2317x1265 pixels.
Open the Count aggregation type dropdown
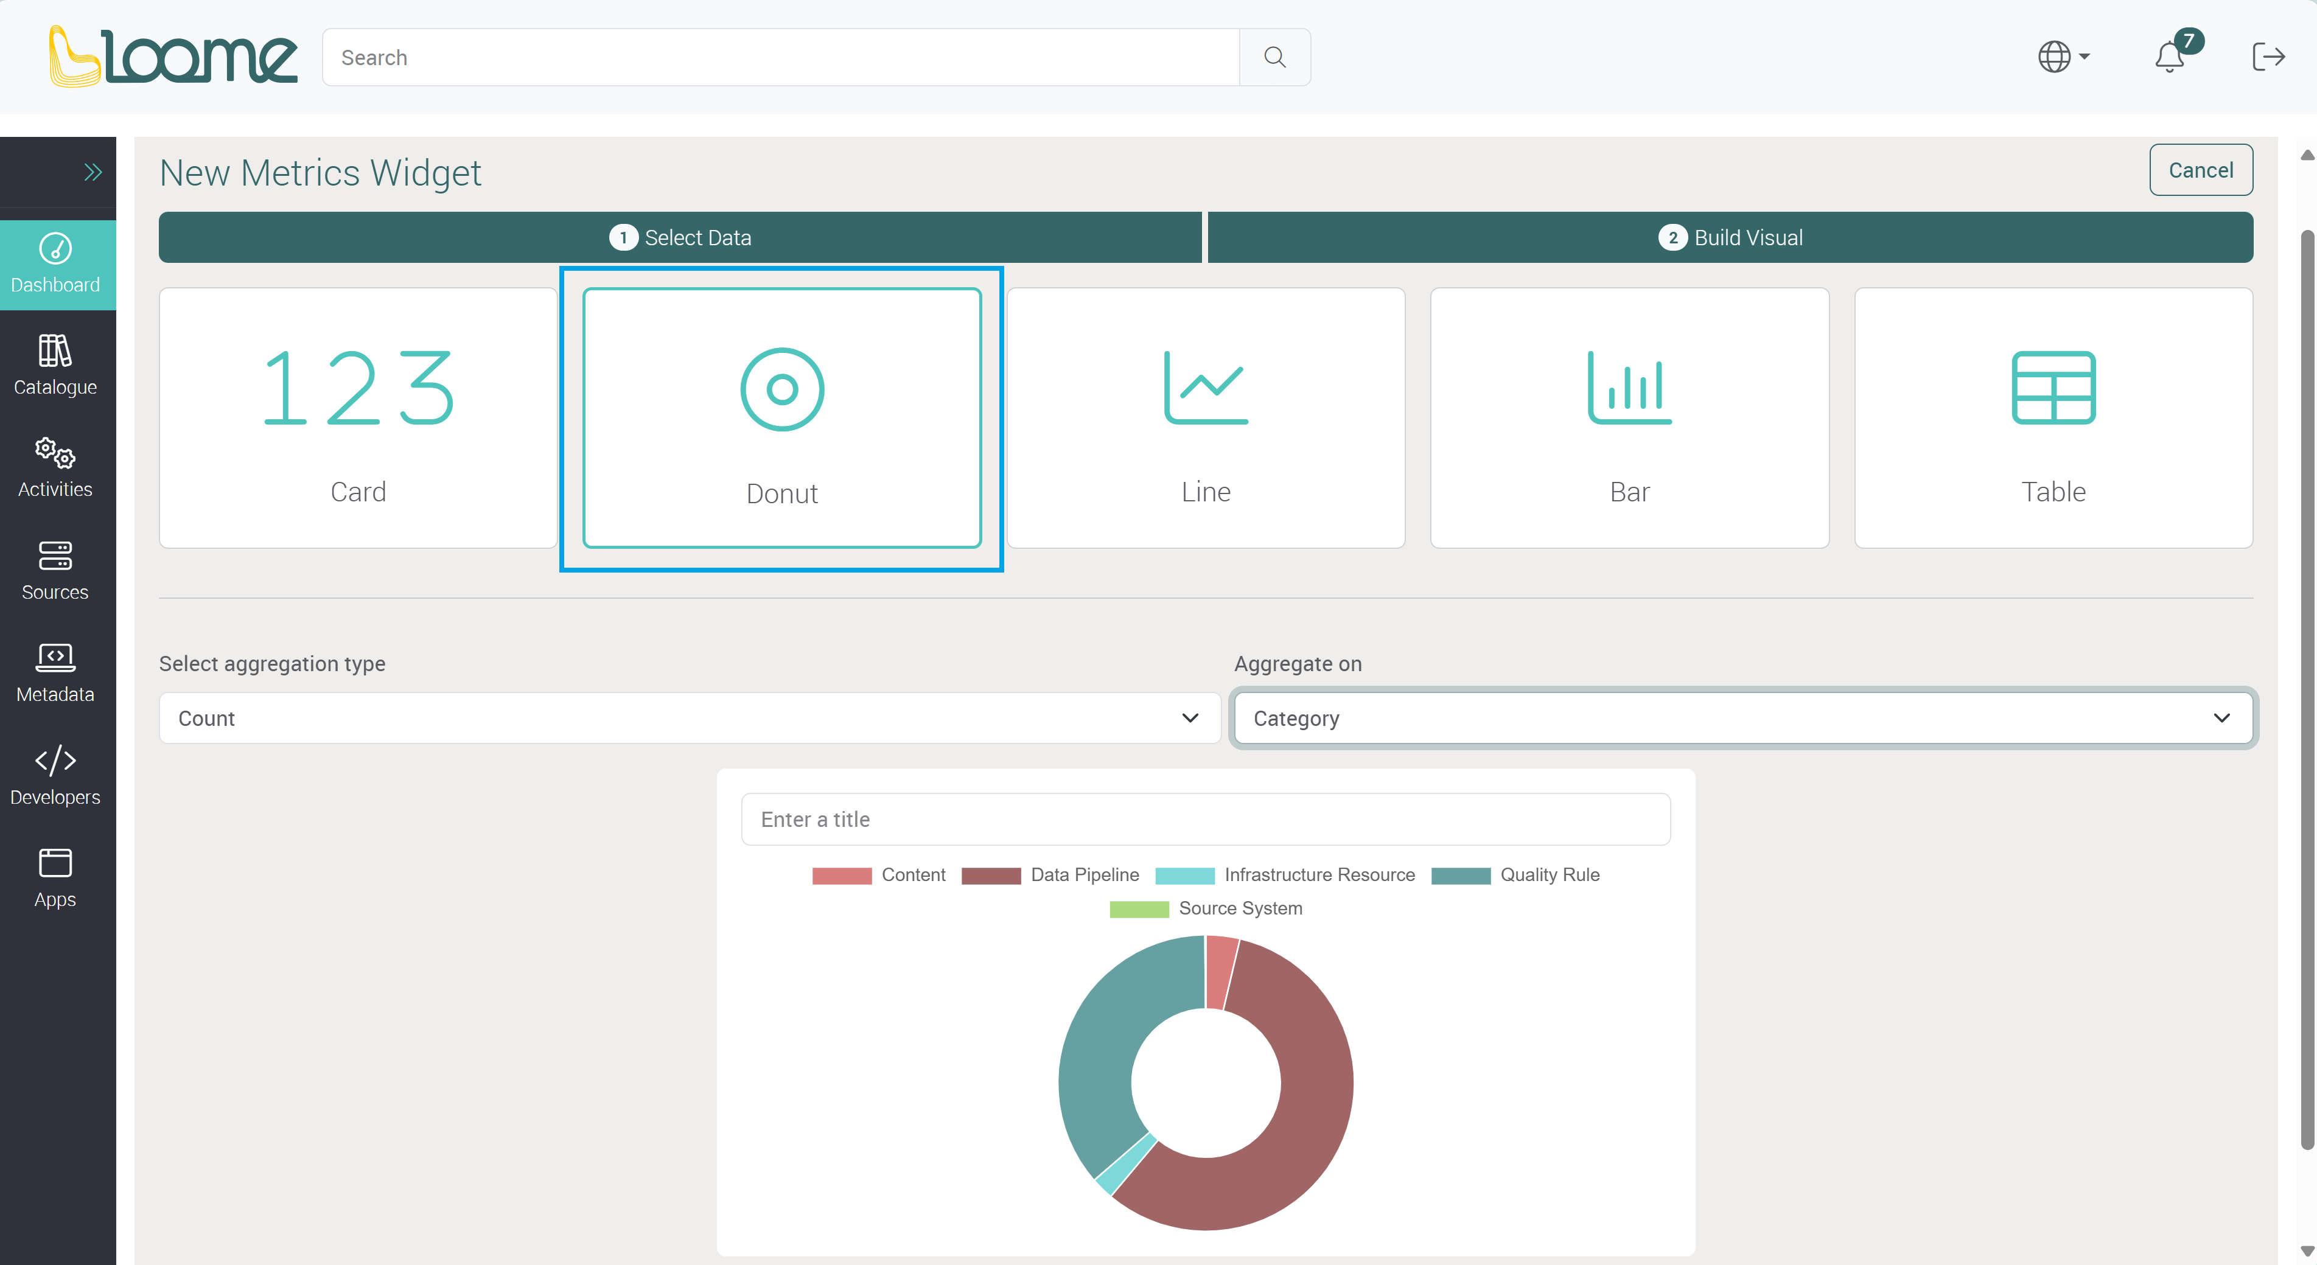pos(689,717)
